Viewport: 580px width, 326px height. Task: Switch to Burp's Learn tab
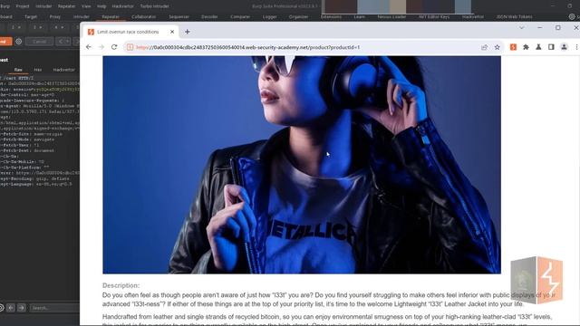(x=359, y=16)
